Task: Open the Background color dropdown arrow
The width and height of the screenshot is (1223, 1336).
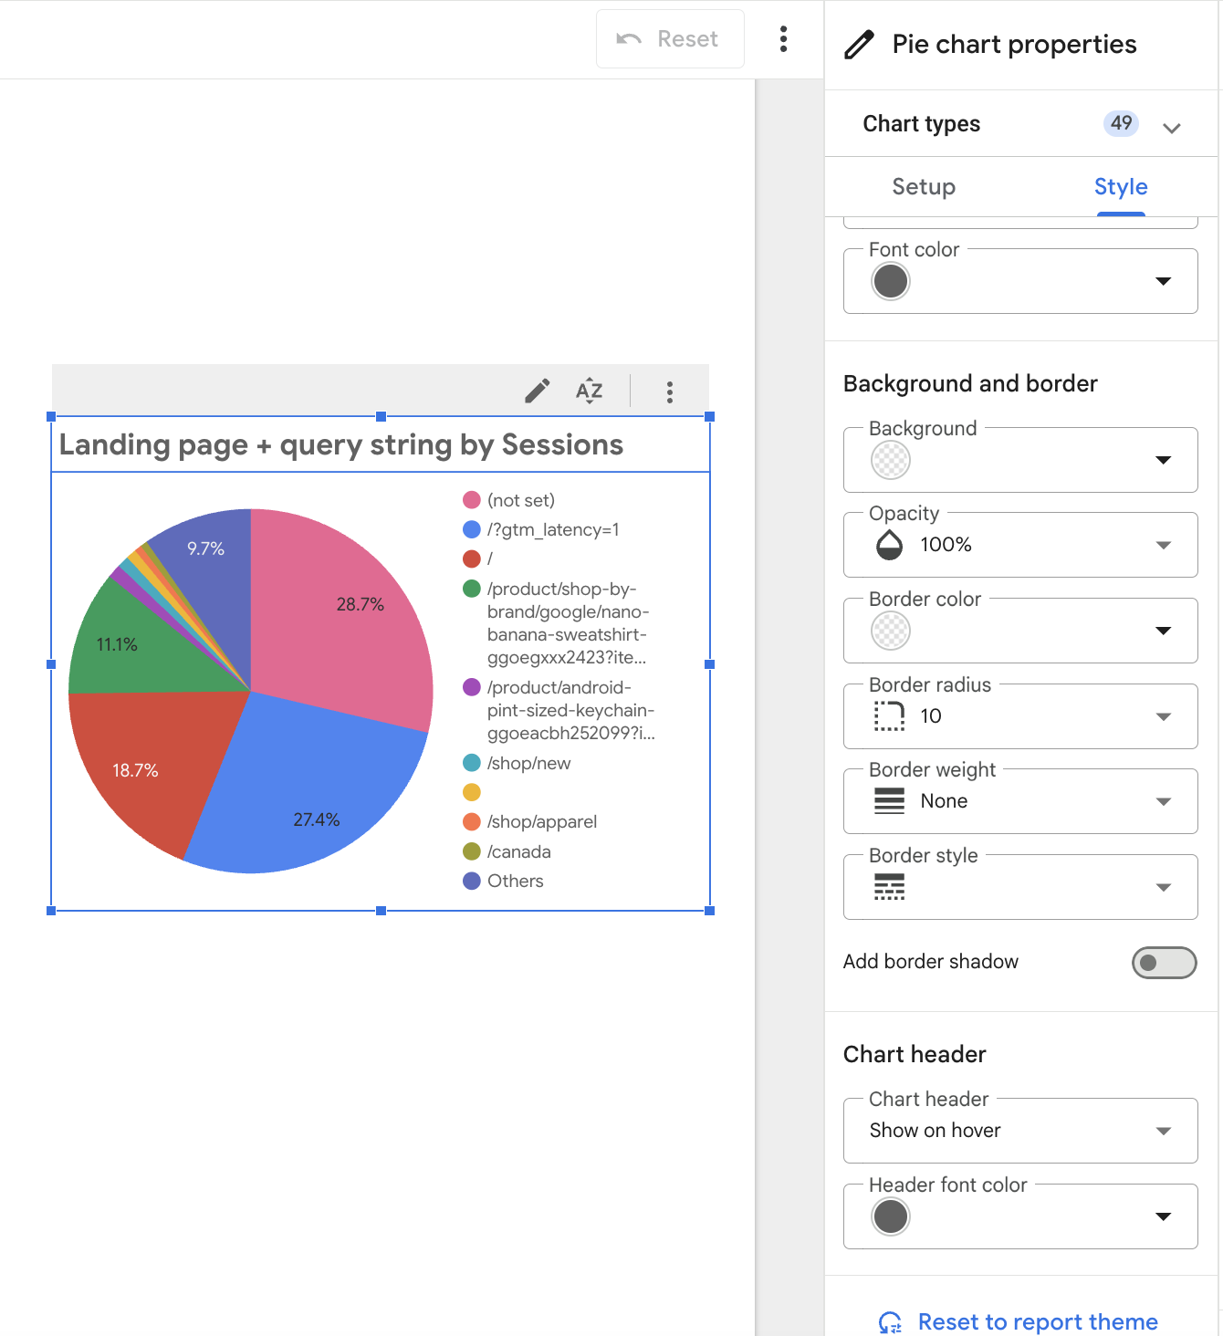Action: coord(1163,460)
